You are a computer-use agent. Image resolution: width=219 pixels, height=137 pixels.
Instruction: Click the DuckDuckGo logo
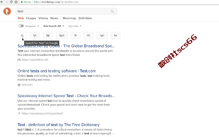click(x=7, y=11)
